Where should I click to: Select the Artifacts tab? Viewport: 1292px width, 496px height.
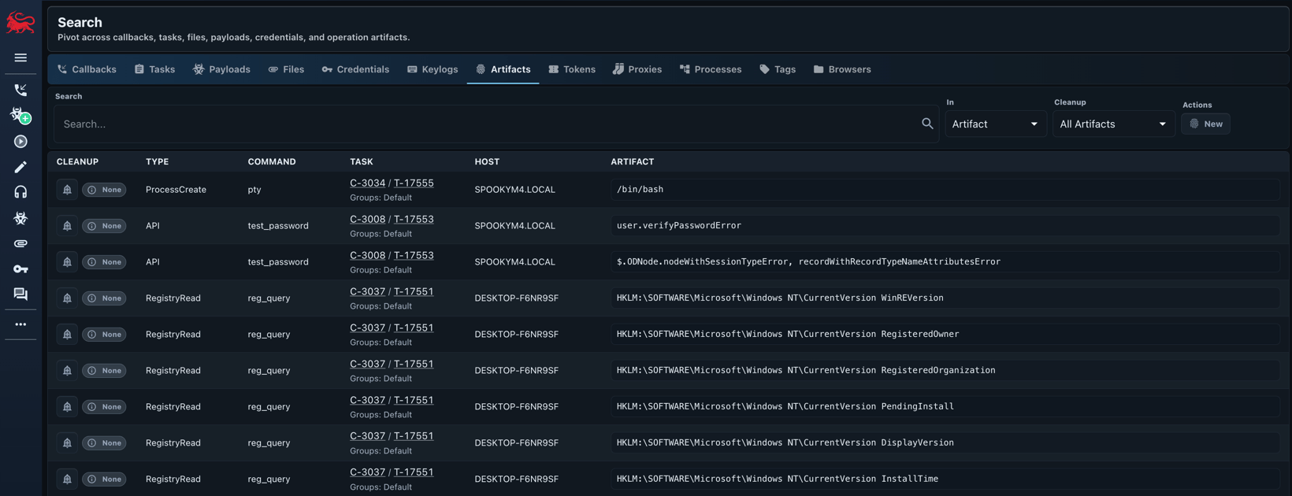click(x=503, y=69)
